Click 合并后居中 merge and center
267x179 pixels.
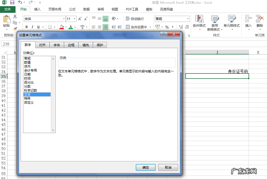pos(136,27)
